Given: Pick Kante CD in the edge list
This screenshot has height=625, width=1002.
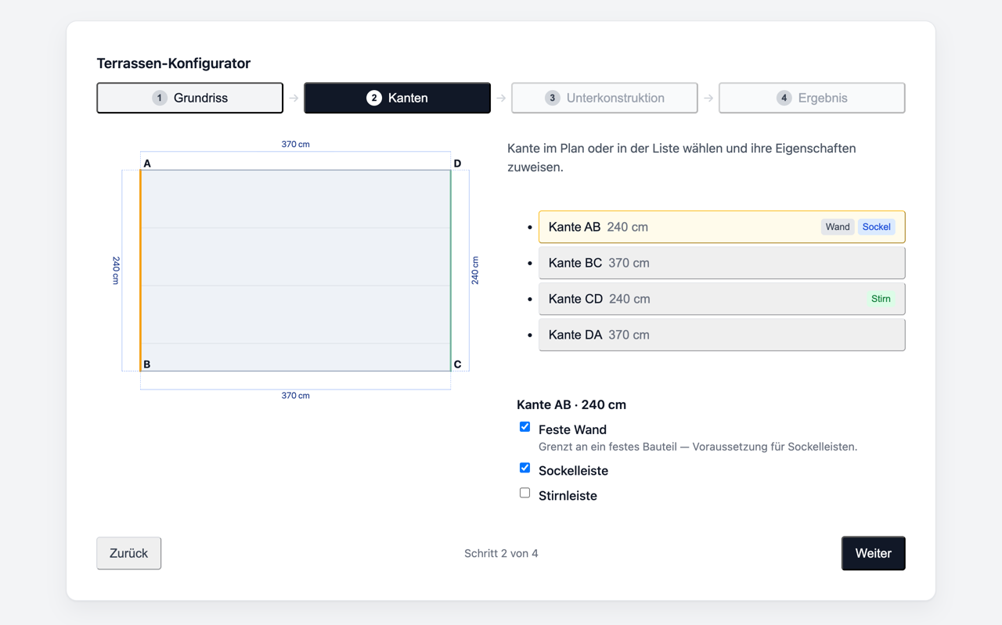Looking at the screenshot, I should click(x=722, y=299).
